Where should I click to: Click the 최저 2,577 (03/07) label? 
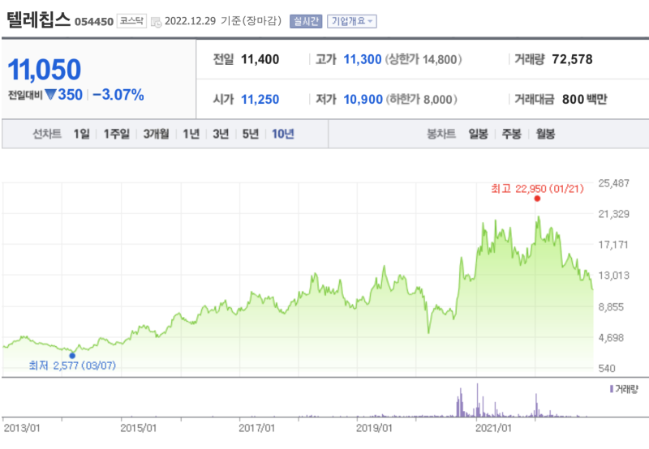pyautogui.click(x=72, y=366)
